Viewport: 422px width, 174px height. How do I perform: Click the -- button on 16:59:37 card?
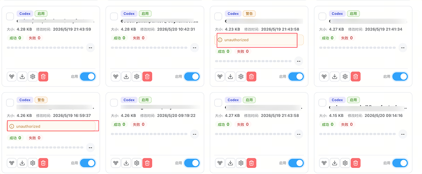(x=90, y=147)
